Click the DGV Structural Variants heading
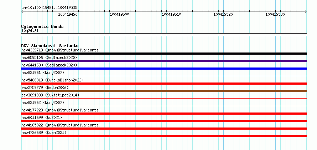 (50, 46)
